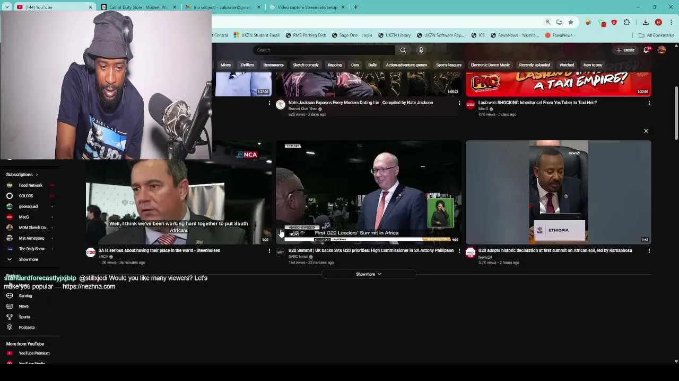Open RMS Parking Disk bookmark

306,35
